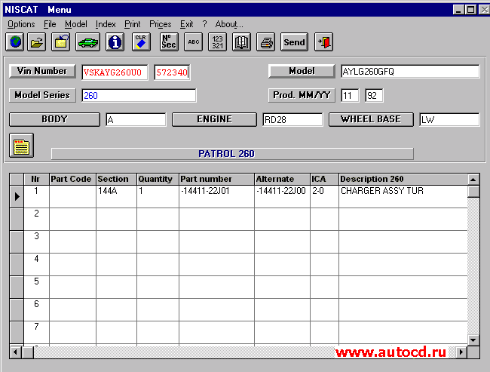Open the Model menu
Viewport: 490px width, 372px height.
click(x=75, y=24)
